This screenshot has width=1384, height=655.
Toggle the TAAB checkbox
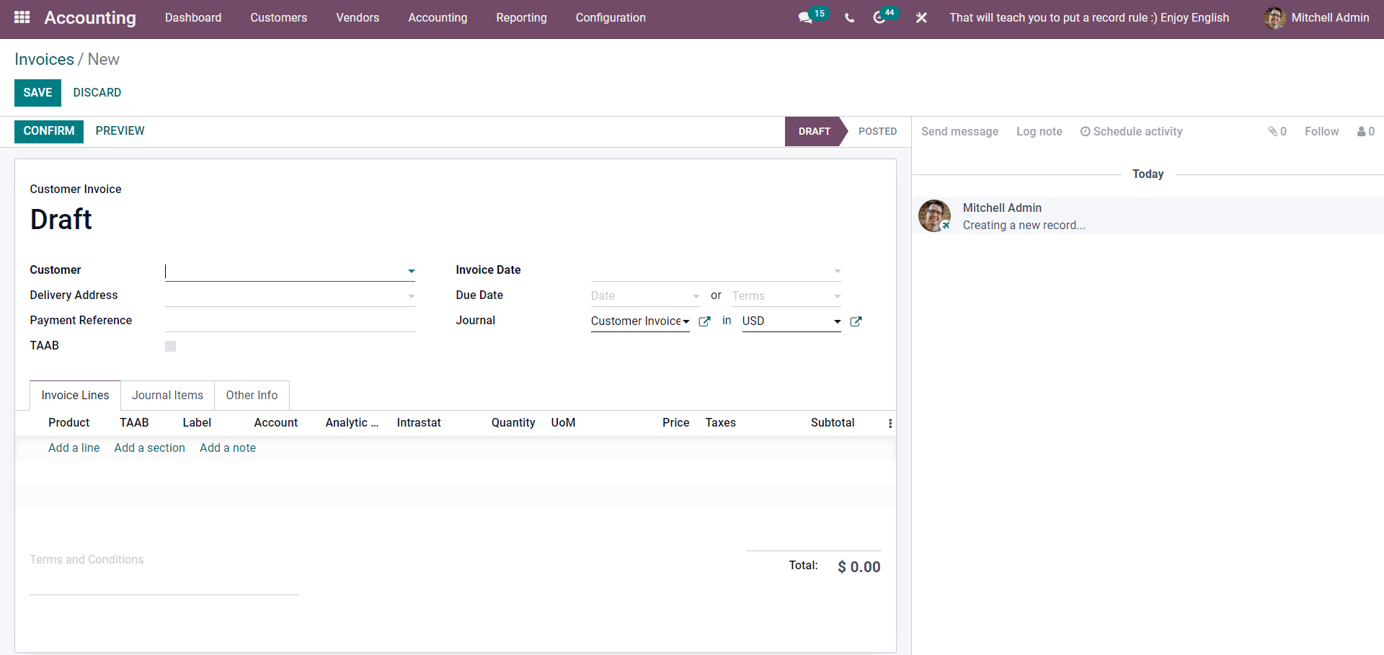click(x=170, y=346)
